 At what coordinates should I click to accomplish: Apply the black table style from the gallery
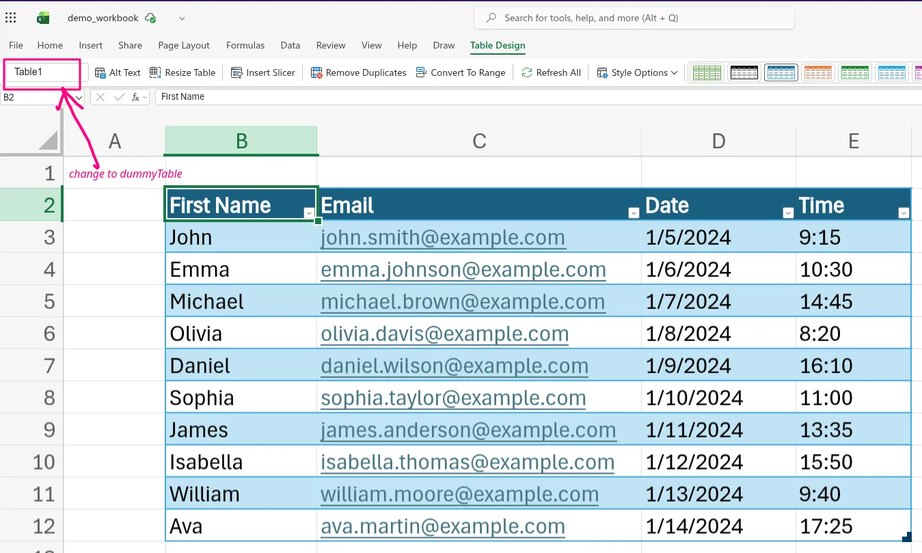[x=744, y=72]
